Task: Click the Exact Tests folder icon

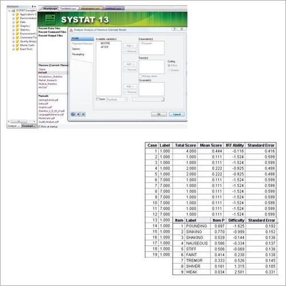Action: (17, 49)
